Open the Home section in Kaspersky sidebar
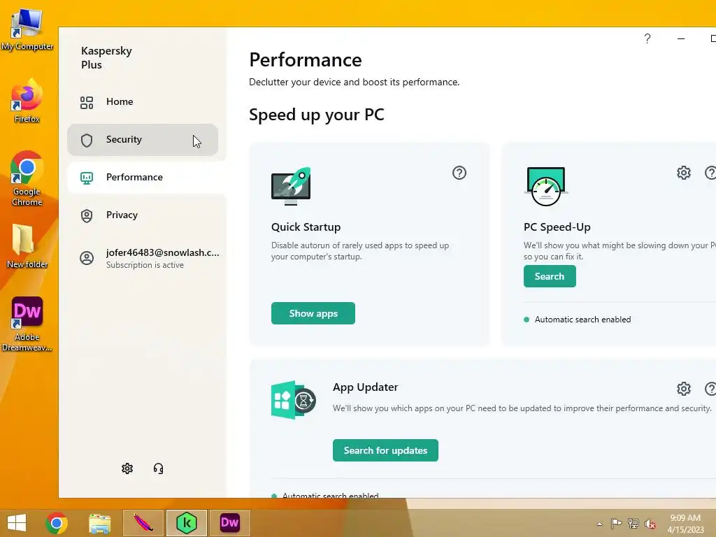The height and width of the screenshot is (537, 716). point(143,102)
